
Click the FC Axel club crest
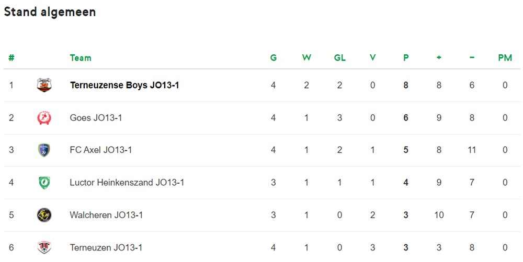[44, 150]
